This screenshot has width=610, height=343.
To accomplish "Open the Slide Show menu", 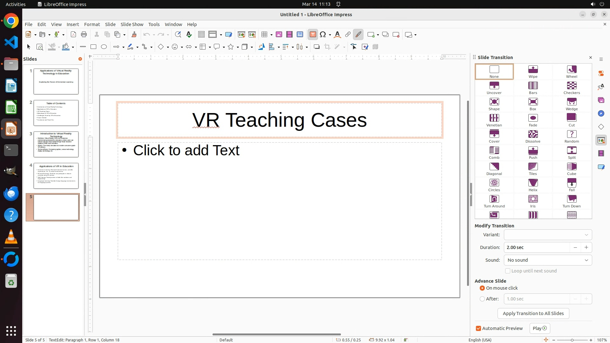I will coord(132,24).
